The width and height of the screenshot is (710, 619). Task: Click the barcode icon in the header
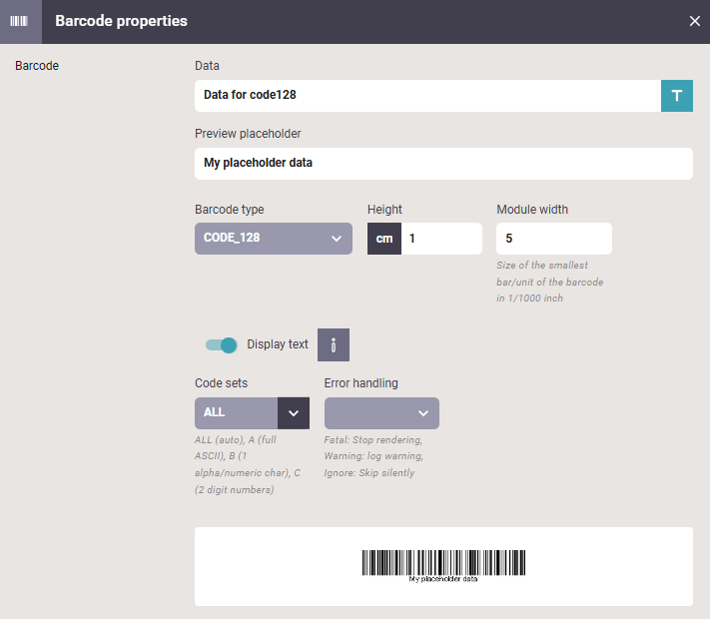coord(19,21)
